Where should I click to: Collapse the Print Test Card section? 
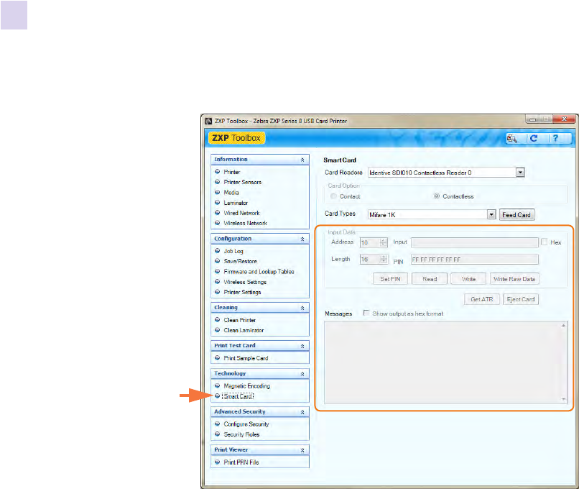[x=302, y=346]
